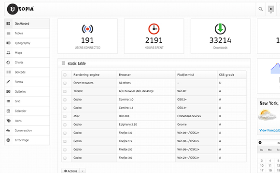Open the notification badge icon in header
The image size is (280, 173).
coord(271,10)
